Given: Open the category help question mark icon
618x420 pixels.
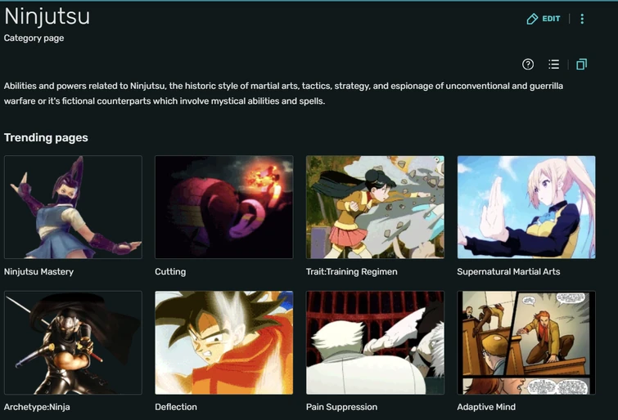Looking at the screenshot, I should point(528,65).
